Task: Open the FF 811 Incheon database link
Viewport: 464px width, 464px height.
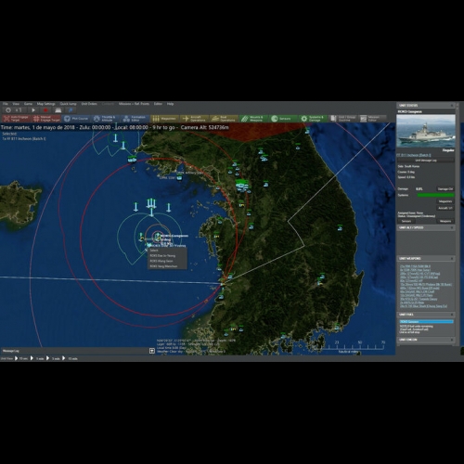Action: click(414, 155)
